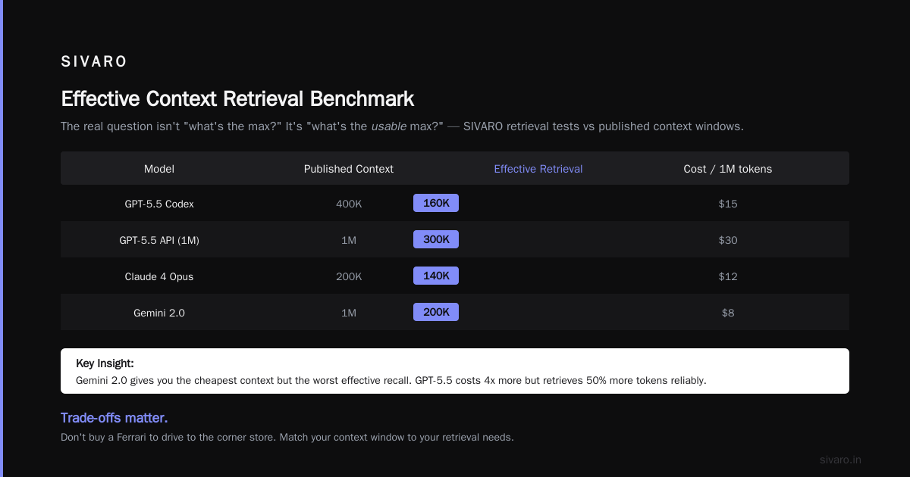Click the subtitle about usable max
This screenshot has width=910, height=477.
pyautogui.click(x=402, y=126)
